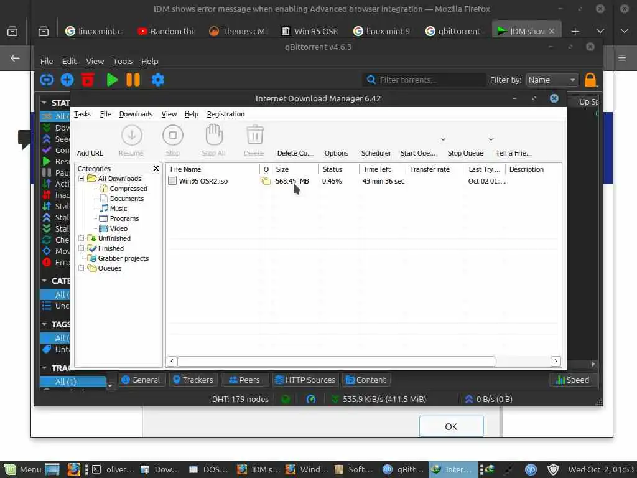Focus the Filter torrents search field

pos(424,80)
